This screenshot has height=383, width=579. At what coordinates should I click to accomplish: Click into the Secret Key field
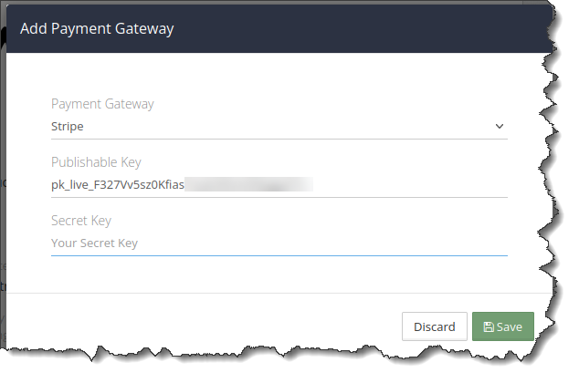(279, 243)
